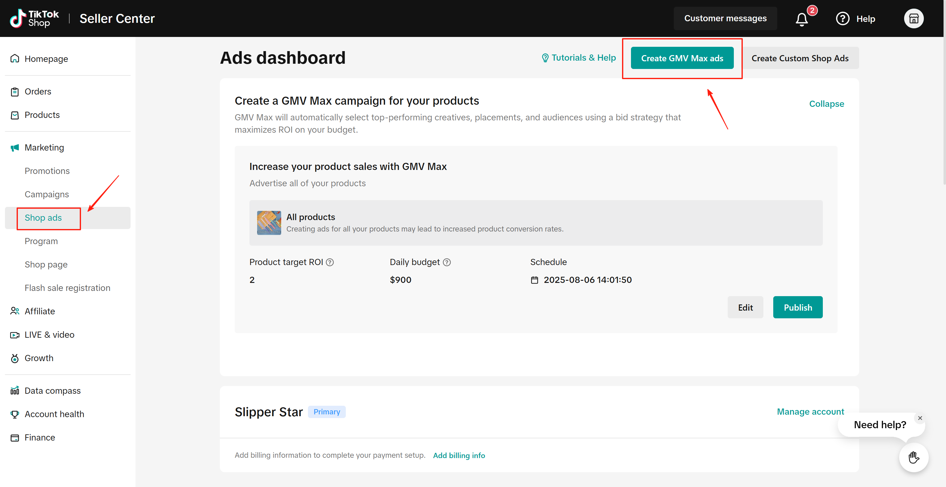Open Tutorials & Help link

coord(579,58)
